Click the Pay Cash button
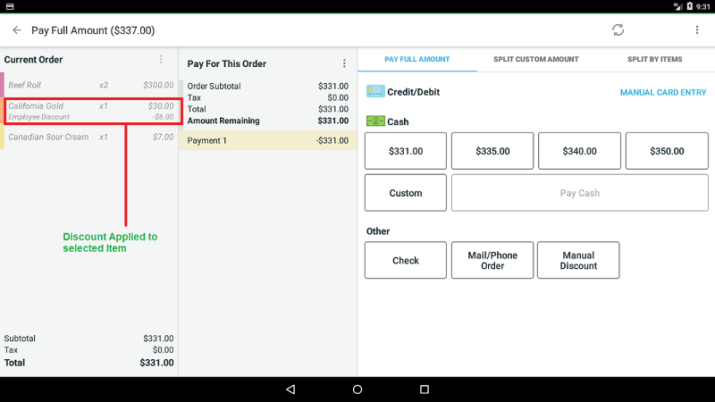Viewport: 715px width, 402px height. [579, 193]
